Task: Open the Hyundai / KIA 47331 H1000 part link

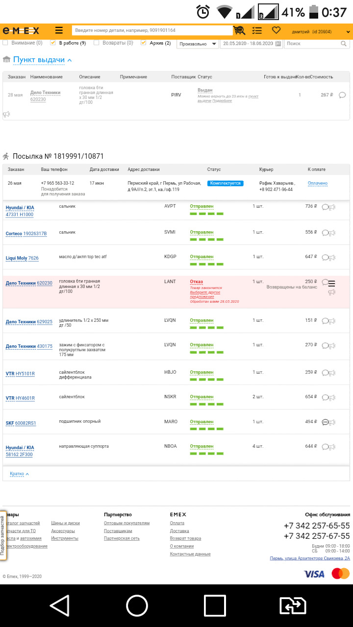Action: point(20,211)
